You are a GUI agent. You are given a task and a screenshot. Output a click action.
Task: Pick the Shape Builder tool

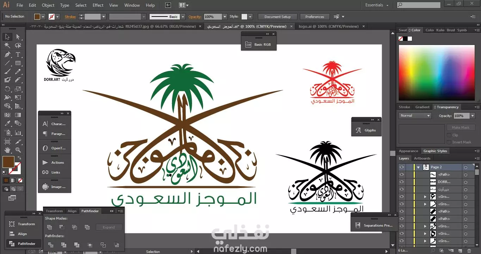click(x=7, y=106)
